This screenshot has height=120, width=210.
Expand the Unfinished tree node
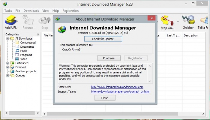(x=7, y=63)
